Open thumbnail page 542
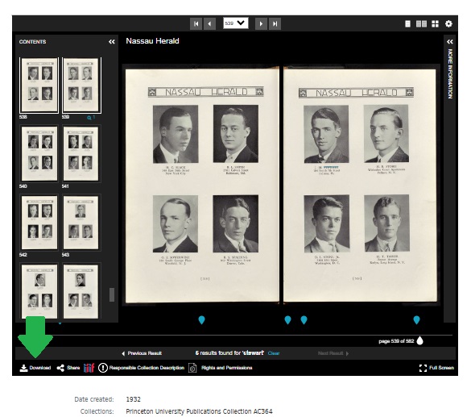This screenshot has height=417, width=471. tap(39, 222)
